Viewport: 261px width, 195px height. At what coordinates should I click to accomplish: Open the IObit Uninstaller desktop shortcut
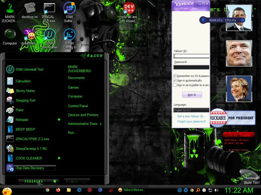coord(49,39)
